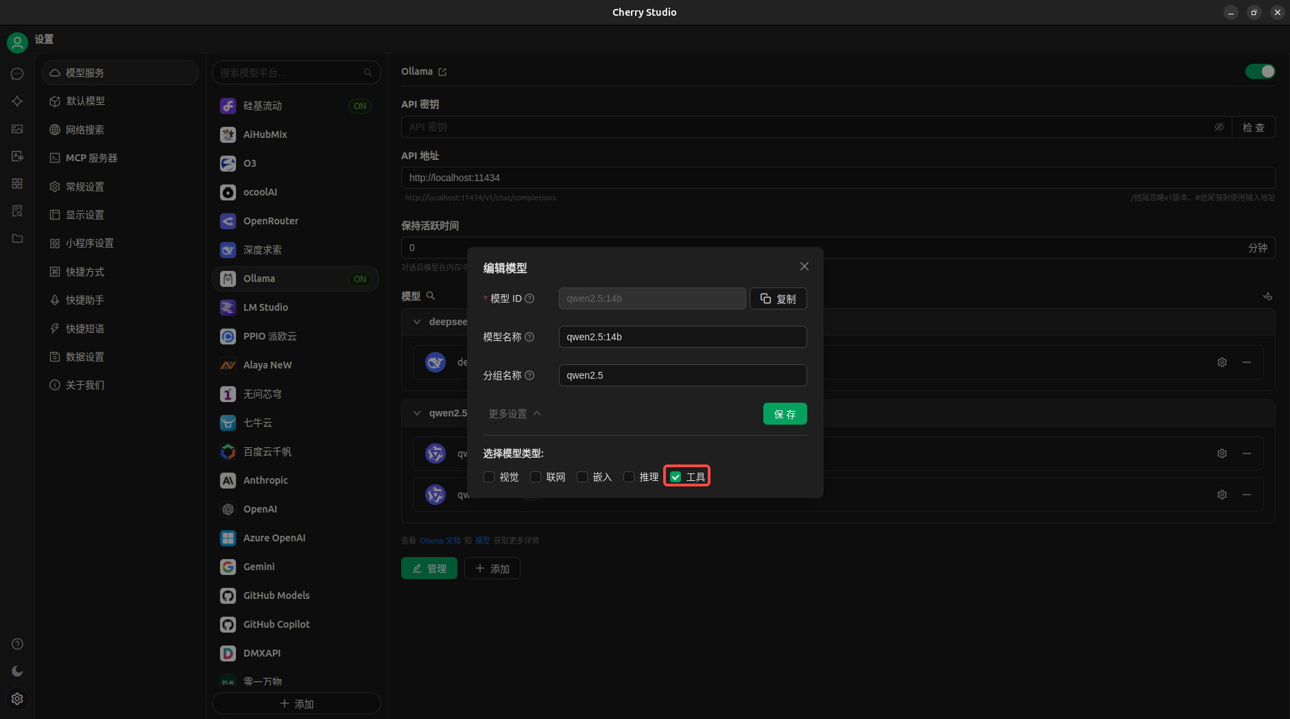Open 显示设置 settings section
The image size is (1290, 719).
coord(120,215)
